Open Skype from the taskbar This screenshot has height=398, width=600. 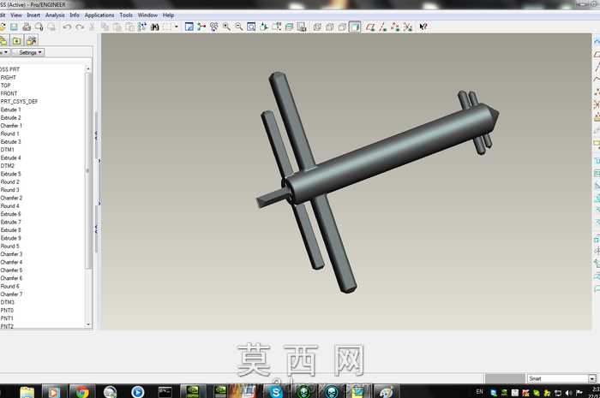275,392
